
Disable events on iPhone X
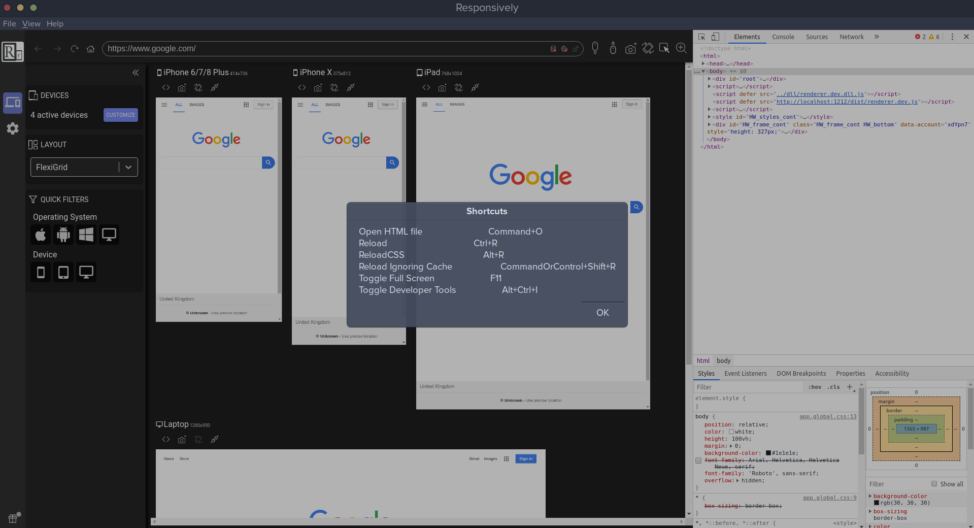(x=351, y=88)
